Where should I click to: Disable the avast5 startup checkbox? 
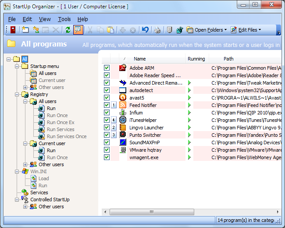(107, 98)
